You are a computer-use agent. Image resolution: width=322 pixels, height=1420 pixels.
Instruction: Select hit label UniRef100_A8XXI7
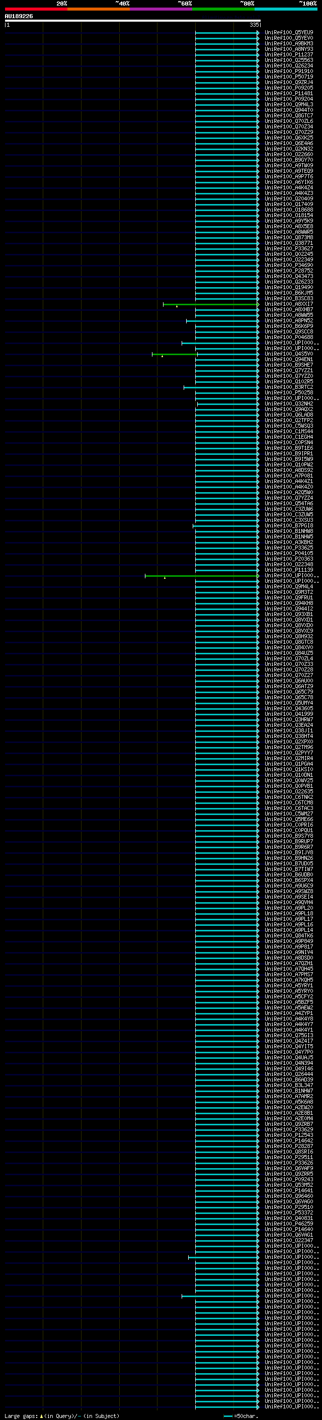point(289,304)
